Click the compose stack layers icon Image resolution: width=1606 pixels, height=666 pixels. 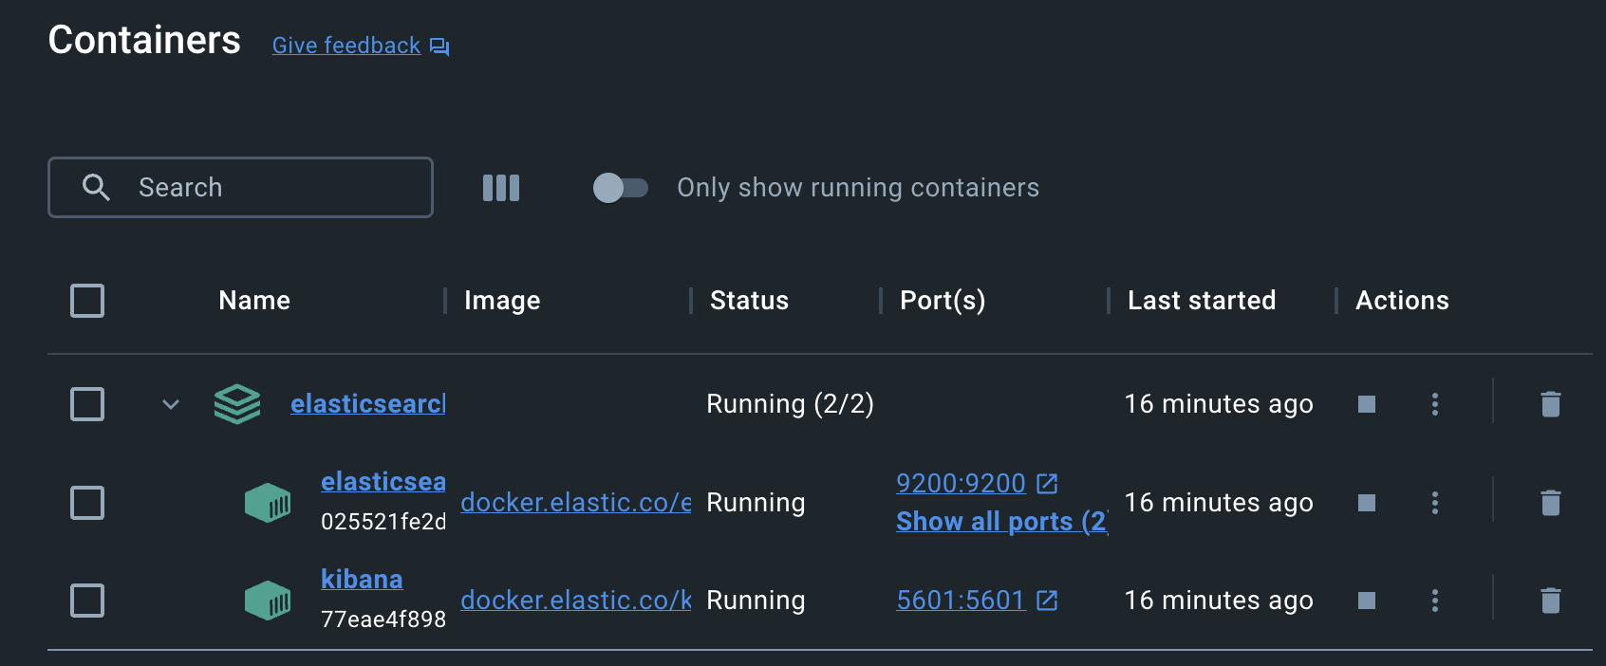coord(237,404)
